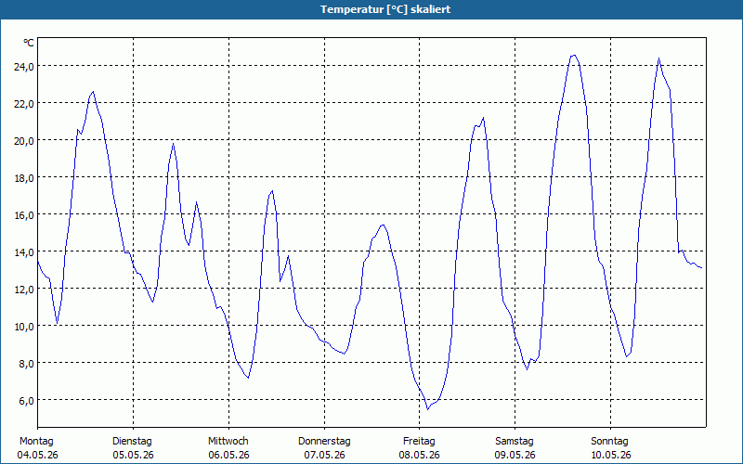Click the Montag day label
Image resolution: width=743 pixels, height=464 pixels.
point(36,442)
